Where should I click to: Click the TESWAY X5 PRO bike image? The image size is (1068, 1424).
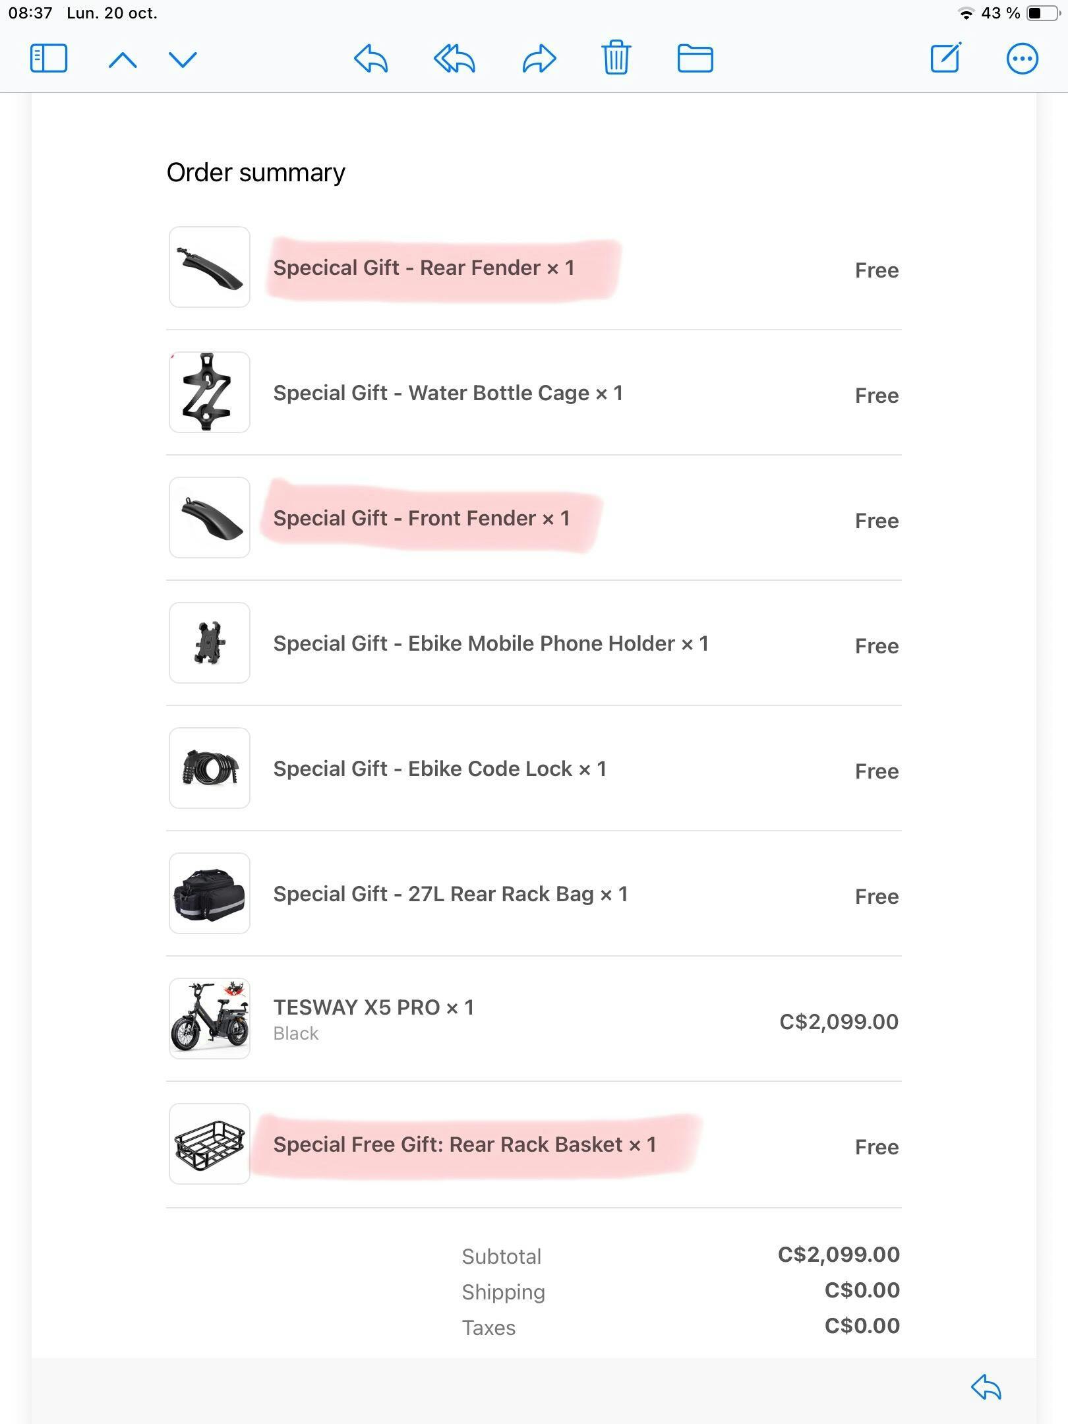click(210, 1019)
